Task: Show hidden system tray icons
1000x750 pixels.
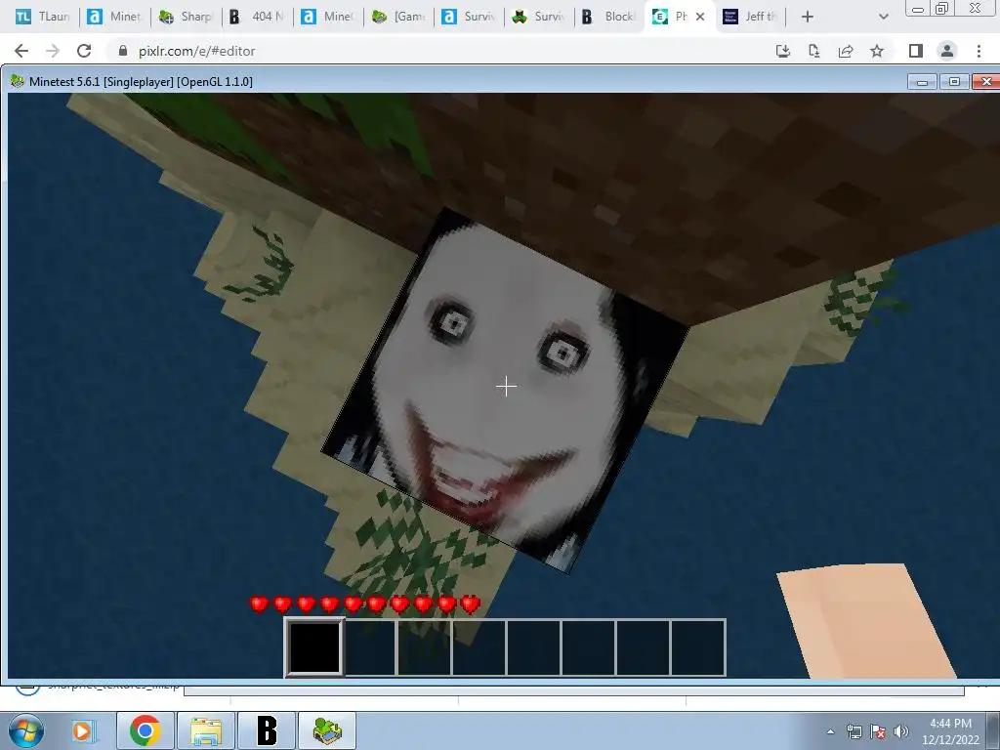Action: tap(830, 731)
